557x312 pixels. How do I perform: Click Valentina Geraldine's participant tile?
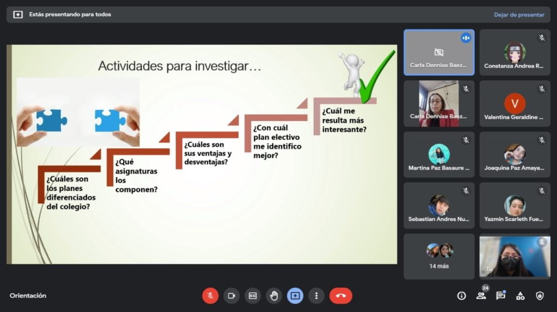coord(515,104)
